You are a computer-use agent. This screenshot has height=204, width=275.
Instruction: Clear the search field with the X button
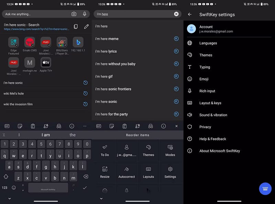[176, 14]
